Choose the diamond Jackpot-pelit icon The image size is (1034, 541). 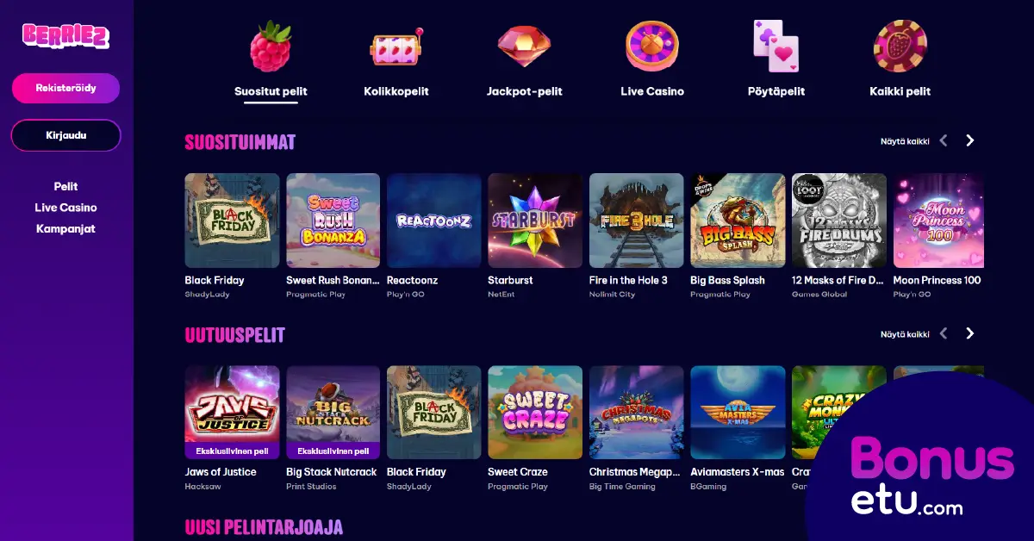pos(524,47)
